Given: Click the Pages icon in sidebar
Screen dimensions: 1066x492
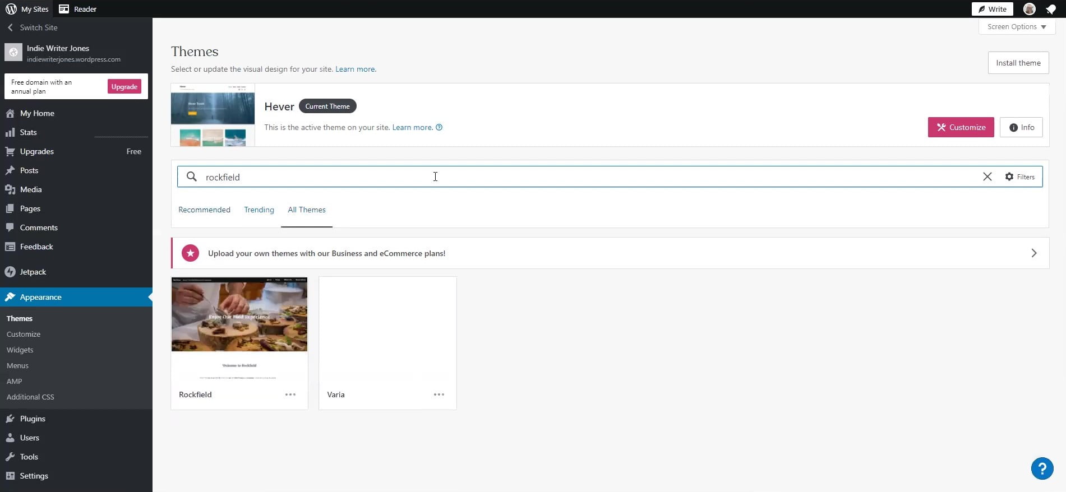Looking at the screenshot, I should 10,208.
